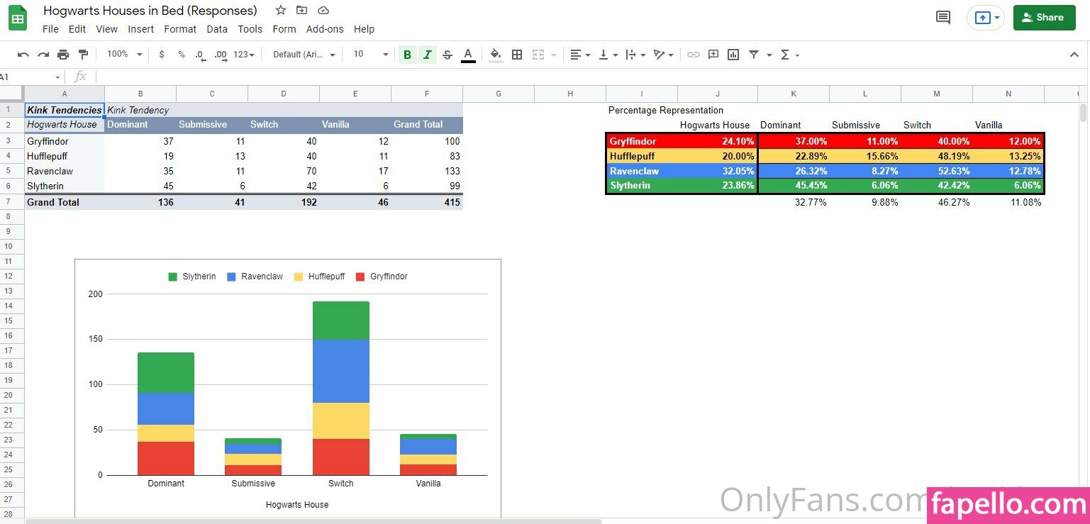Image resolution: width=1090 pixels, height=524 pixels.
Task: Click the Hufflepuff legend entry in chart
Action: 318,277
